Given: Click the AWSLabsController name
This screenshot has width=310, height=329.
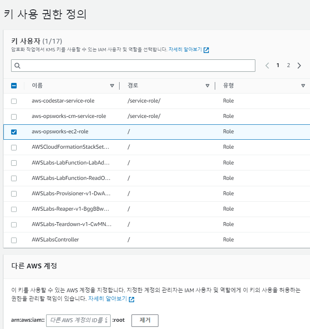Looking at the screenshot, I should click(x=56, y=240).
